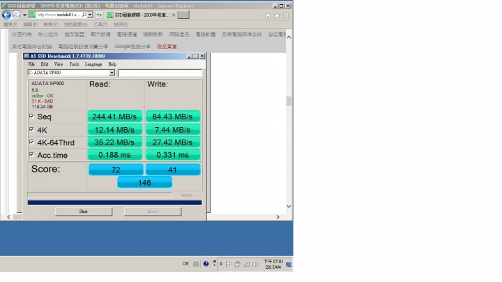Open a new blank tab in IE
This screenshot has height=282, width=502.
(183, 15)
